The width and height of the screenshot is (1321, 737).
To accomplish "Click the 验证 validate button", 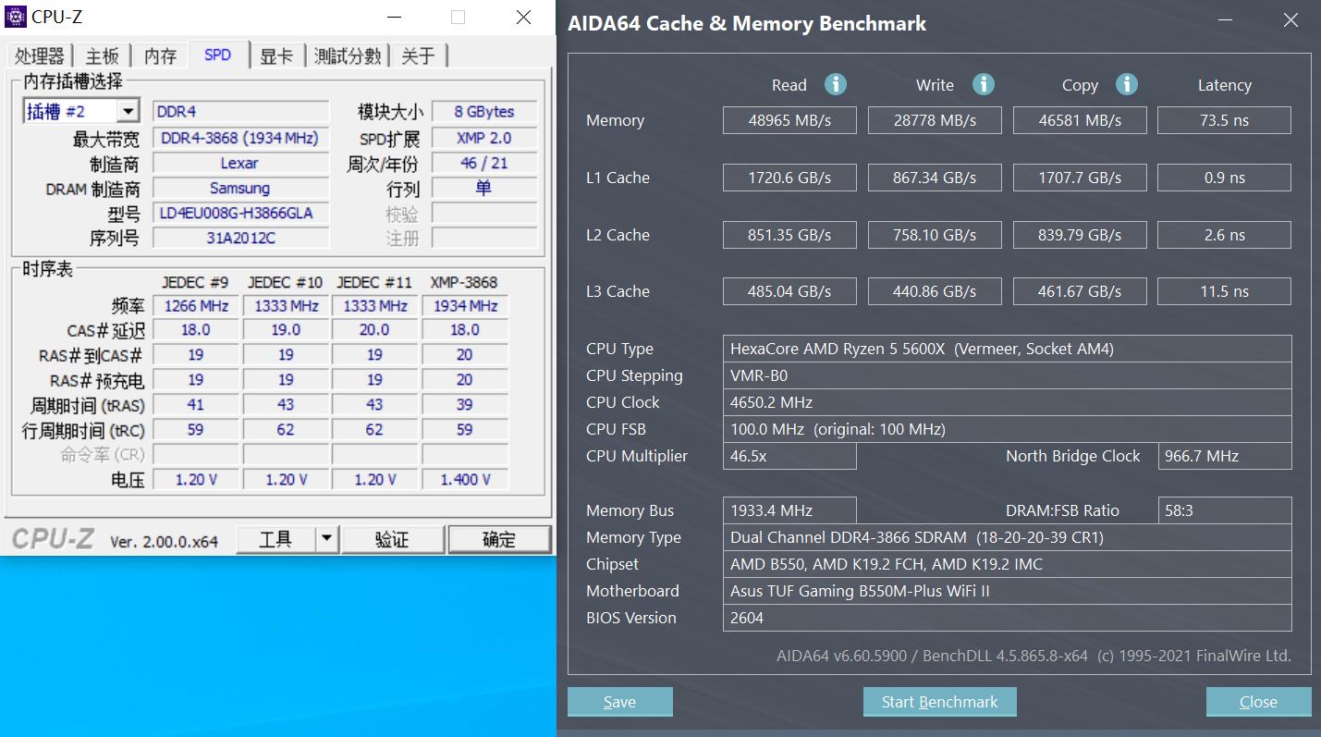I will point(392,539).
